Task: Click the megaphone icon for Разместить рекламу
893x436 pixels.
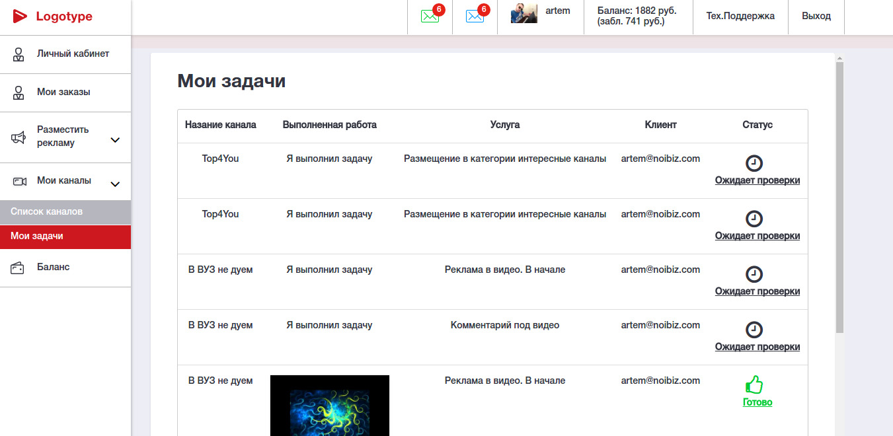Action: (19, 137)
